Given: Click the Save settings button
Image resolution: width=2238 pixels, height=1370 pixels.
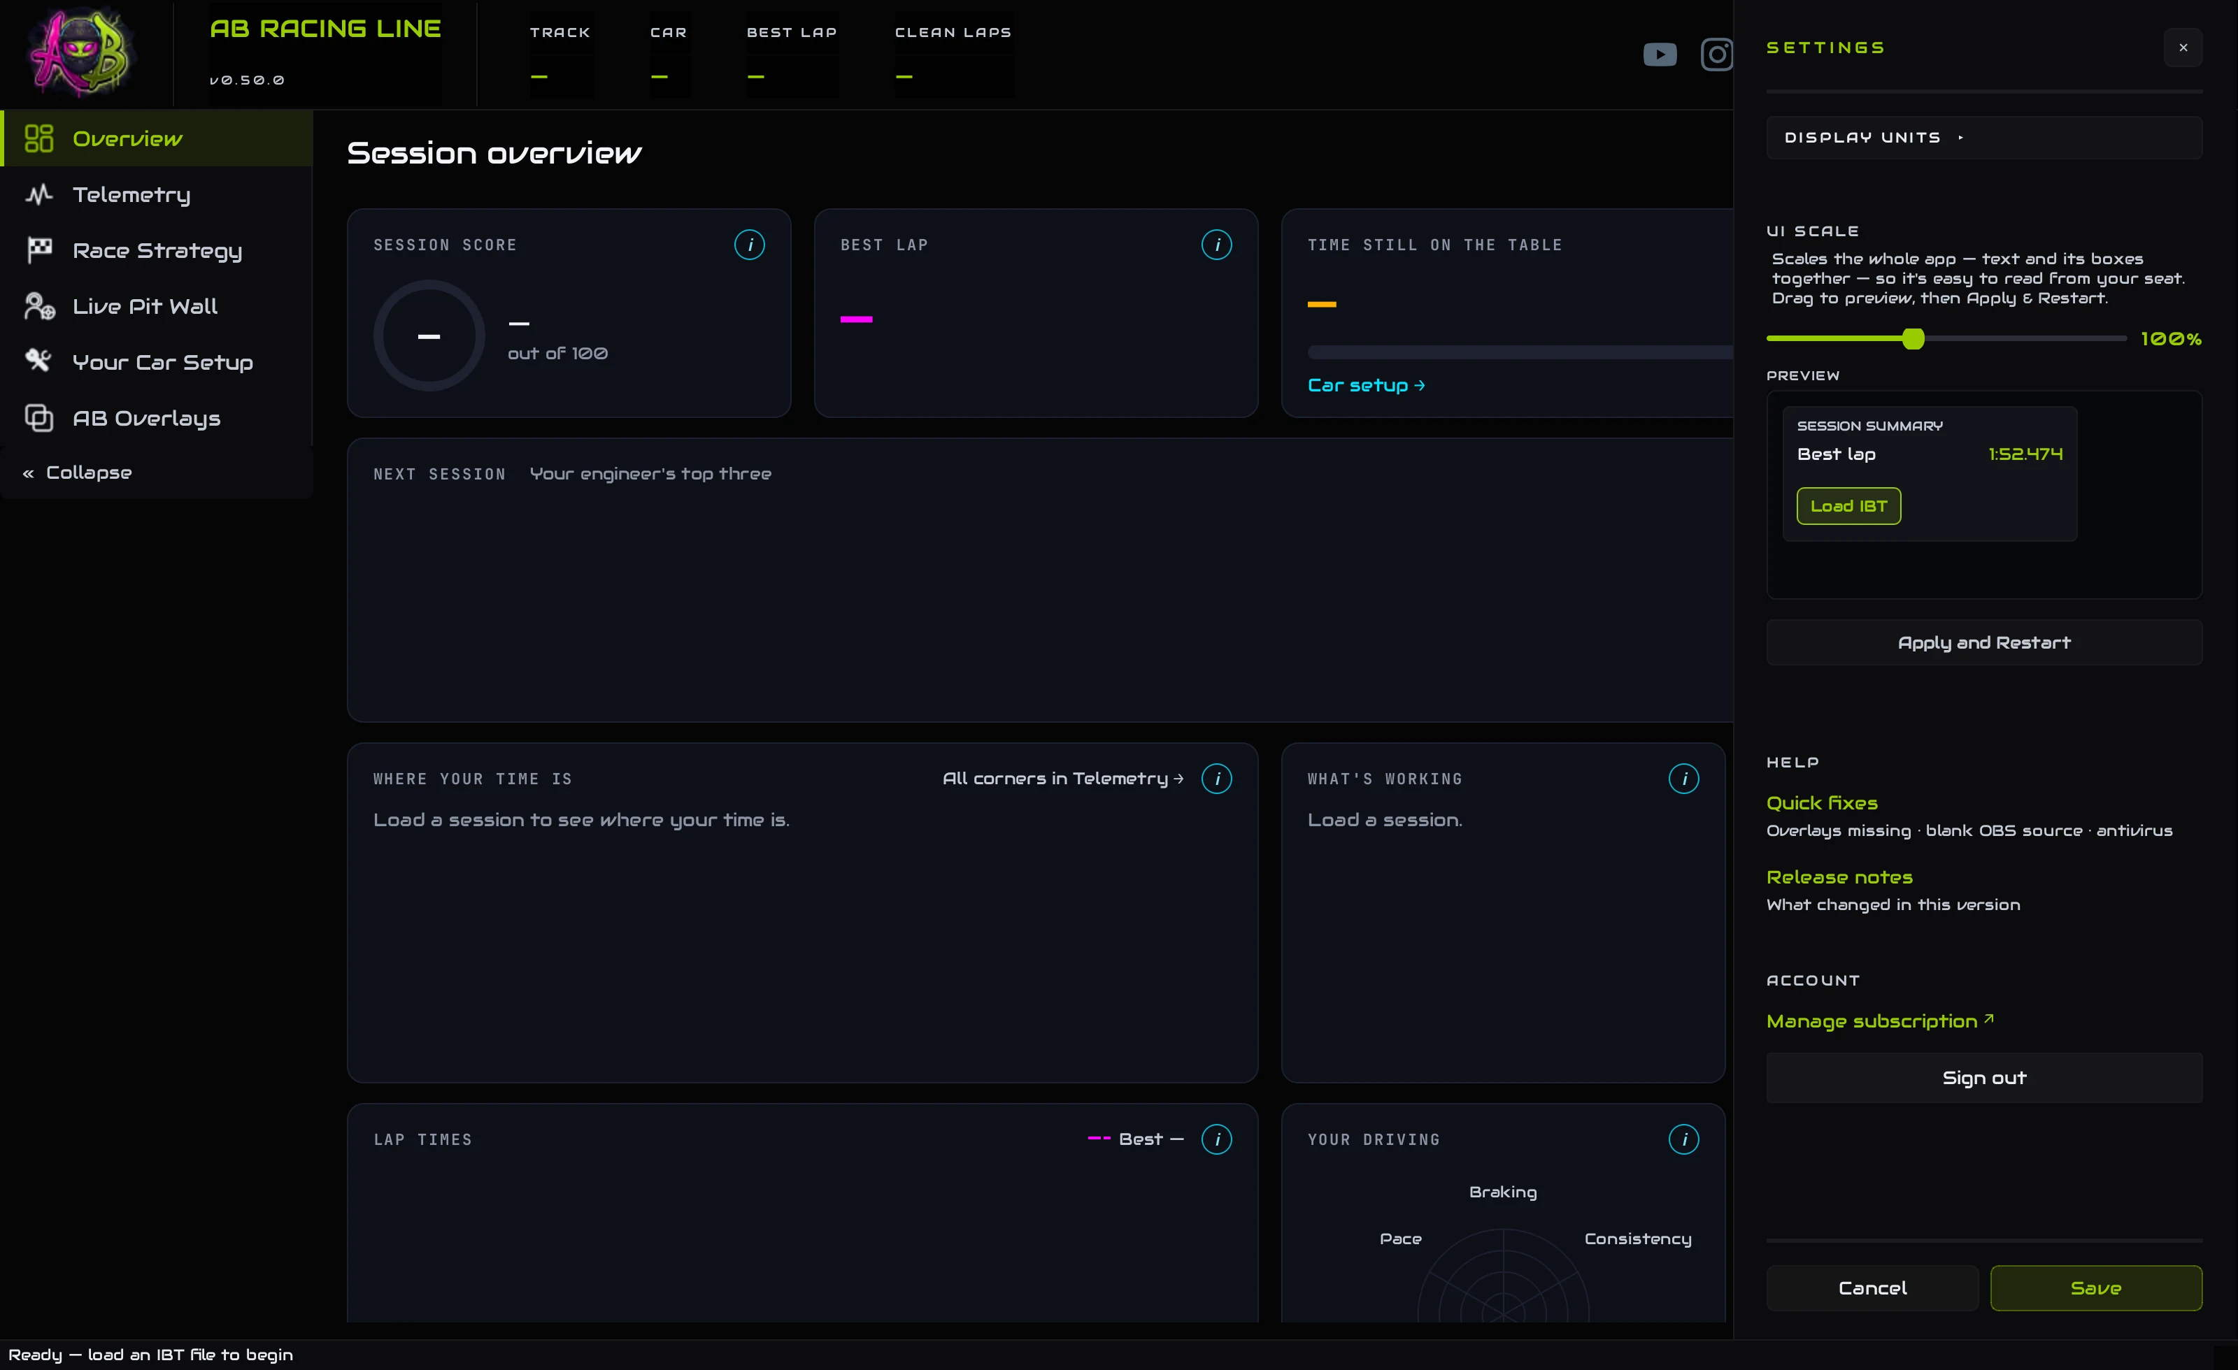Looking at the screenshot, I should coord(2095,1288).
